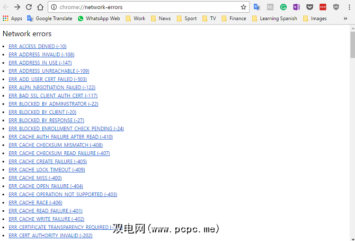Open ERR_ADD_USER_CERT_FAILED (-503) link
The image size is (355, 241).
click(x=48, y=79)
